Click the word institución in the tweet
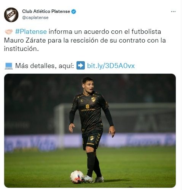 tap(21, 49)
